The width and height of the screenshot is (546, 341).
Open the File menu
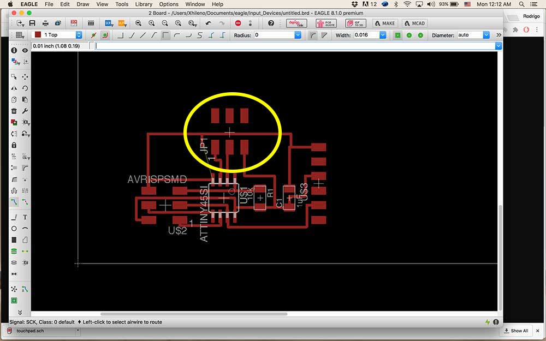coord(49,4)
